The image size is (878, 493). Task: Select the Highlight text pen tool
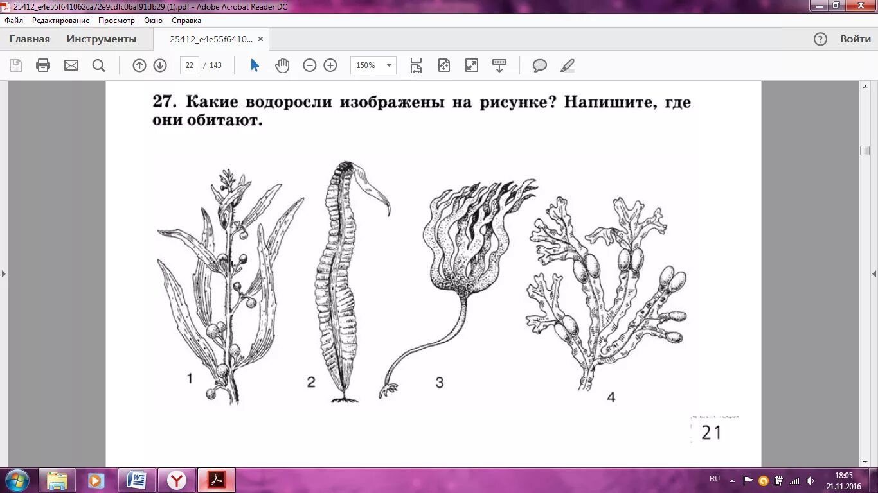[x=568, y=65]
